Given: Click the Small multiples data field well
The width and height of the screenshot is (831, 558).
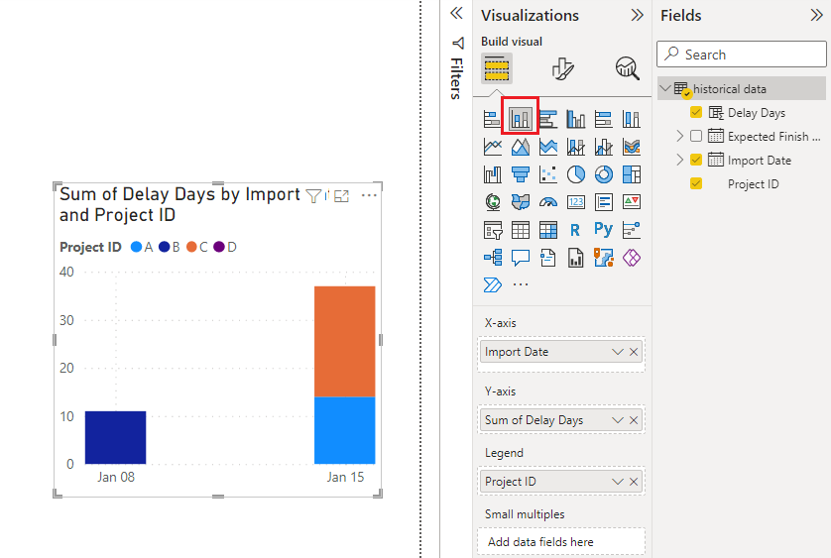Looking at the screenshot, I should pyautogui.click(x=561, y=541).
